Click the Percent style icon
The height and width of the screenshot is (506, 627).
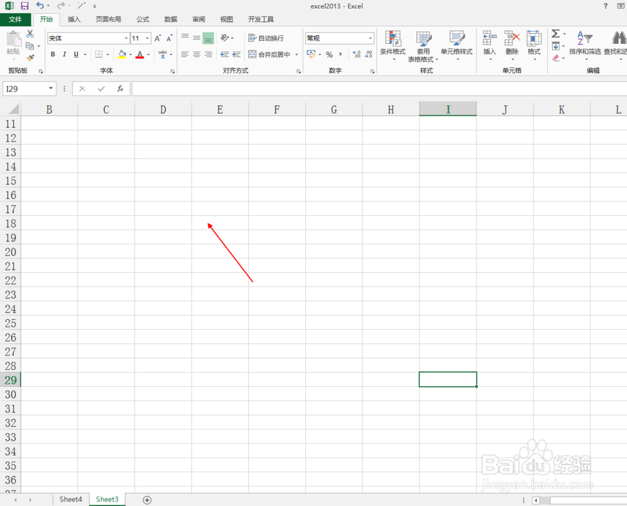point(329,54)
